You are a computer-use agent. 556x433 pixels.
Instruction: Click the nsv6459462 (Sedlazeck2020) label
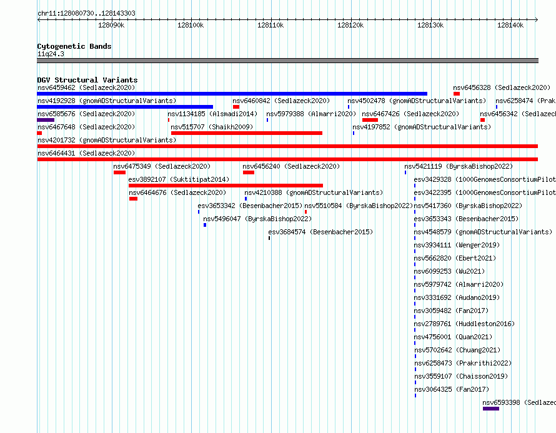86,87
